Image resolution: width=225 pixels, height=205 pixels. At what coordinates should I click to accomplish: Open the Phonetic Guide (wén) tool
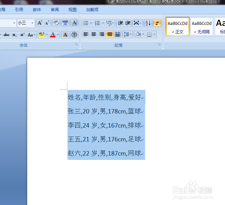[x=65, y=23]
